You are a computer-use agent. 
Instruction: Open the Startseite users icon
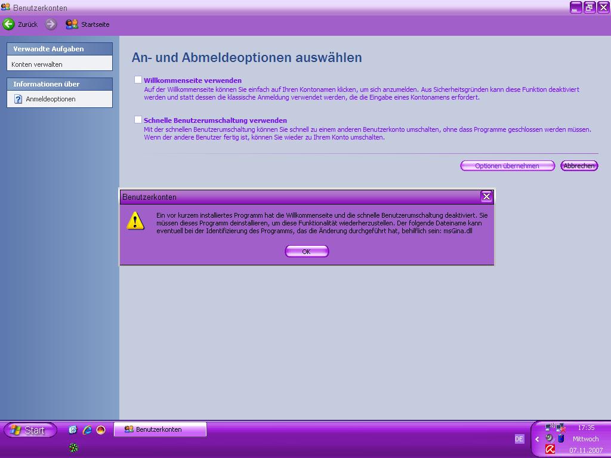pyautogui.click(x=72, y=24)
